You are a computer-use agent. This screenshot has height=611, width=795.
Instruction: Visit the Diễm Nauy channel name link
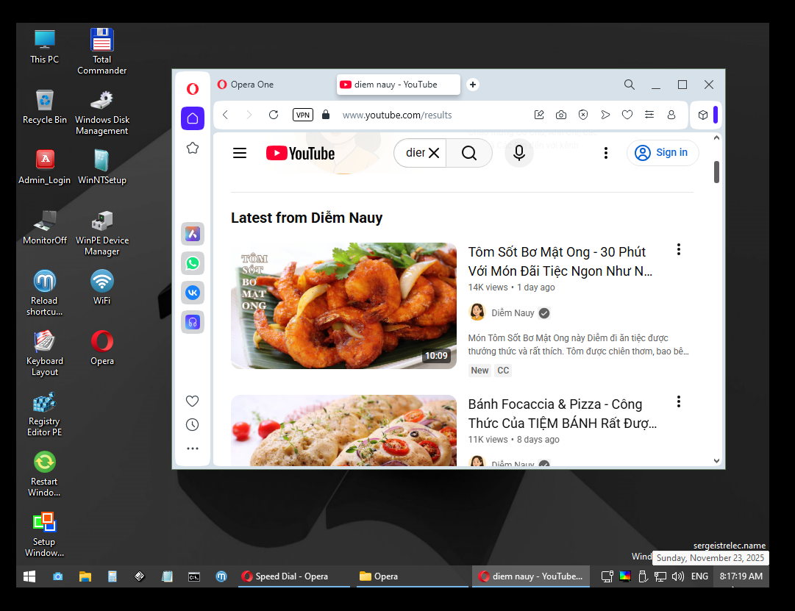click(x=513, y=312)
